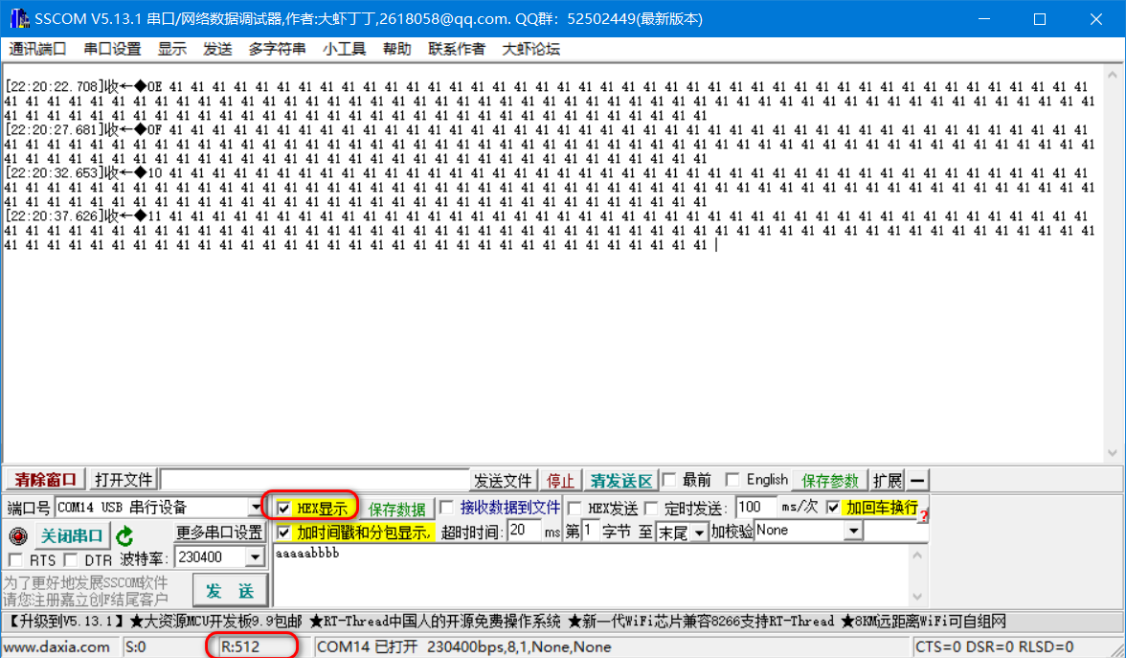The width and height of the screenshot is (1126, 658).
Task: Click the 关闭串口 close port button
Action: click(x=71, y=535)
